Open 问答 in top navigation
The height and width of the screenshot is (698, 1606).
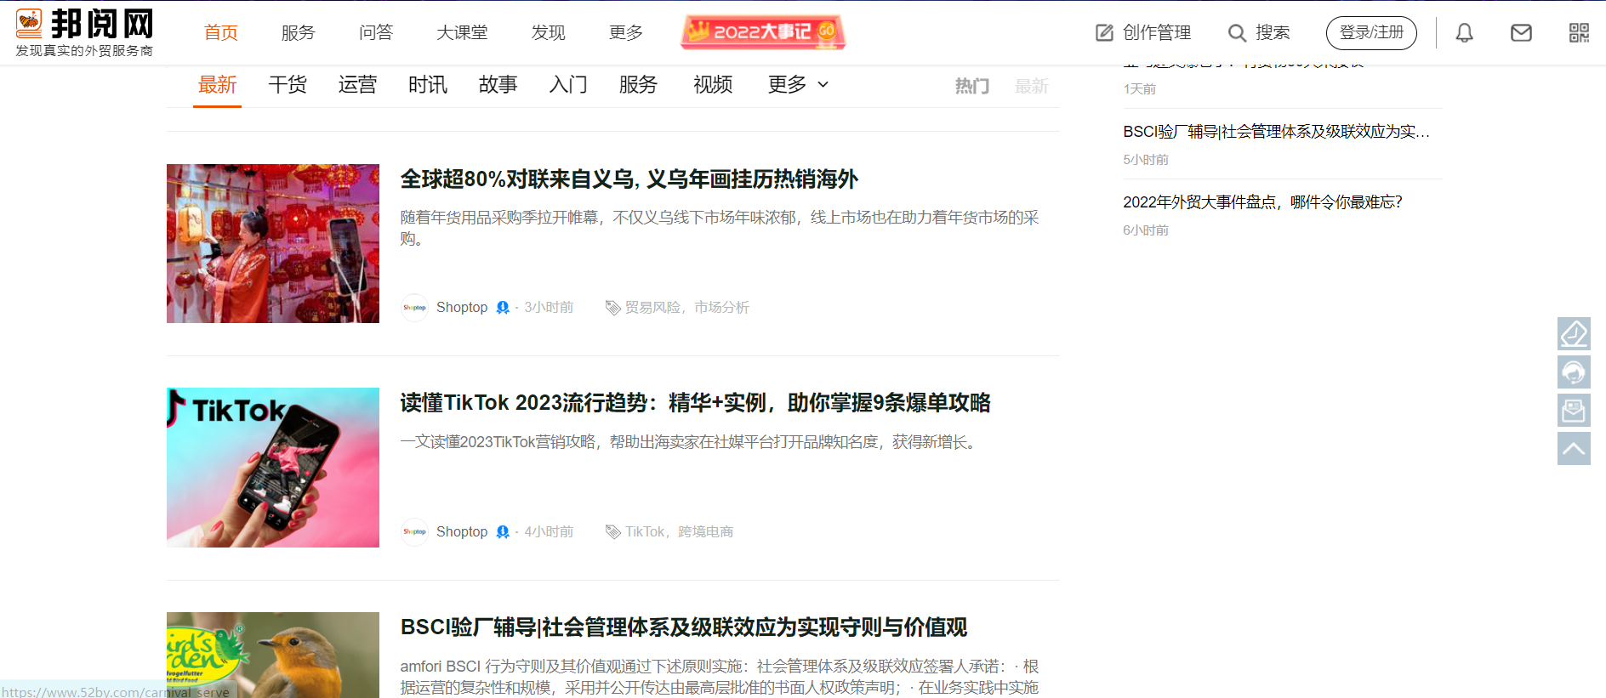pyautogui.click(x=376, y=32)
